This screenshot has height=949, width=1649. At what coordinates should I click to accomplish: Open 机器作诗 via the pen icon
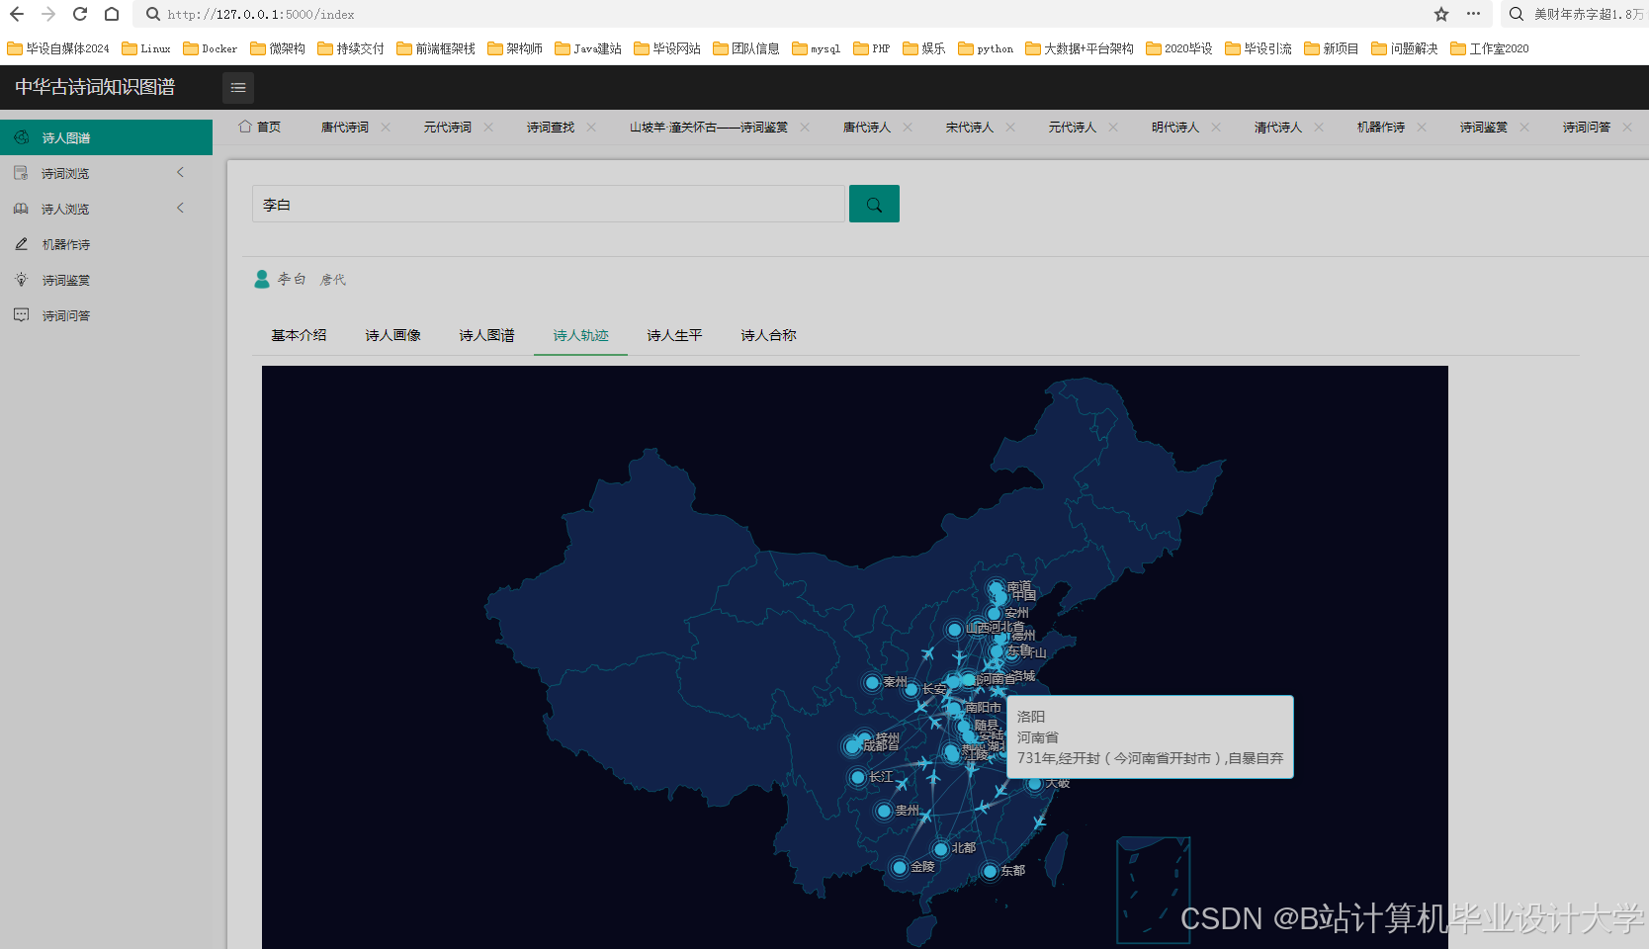[x=21, y=244]
